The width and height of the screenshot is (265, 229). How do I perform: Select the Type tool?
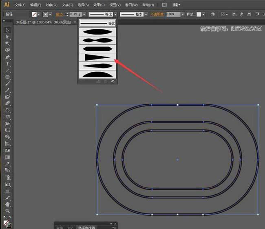(x=7, y=64)
